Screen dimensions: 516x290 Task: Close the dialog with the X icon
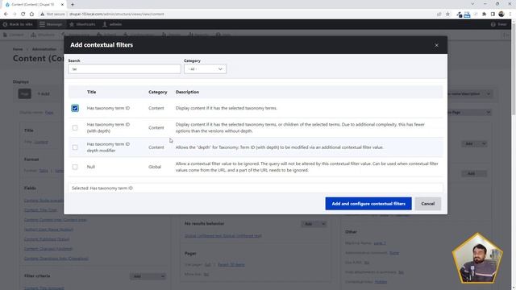[x=436, y=45]
